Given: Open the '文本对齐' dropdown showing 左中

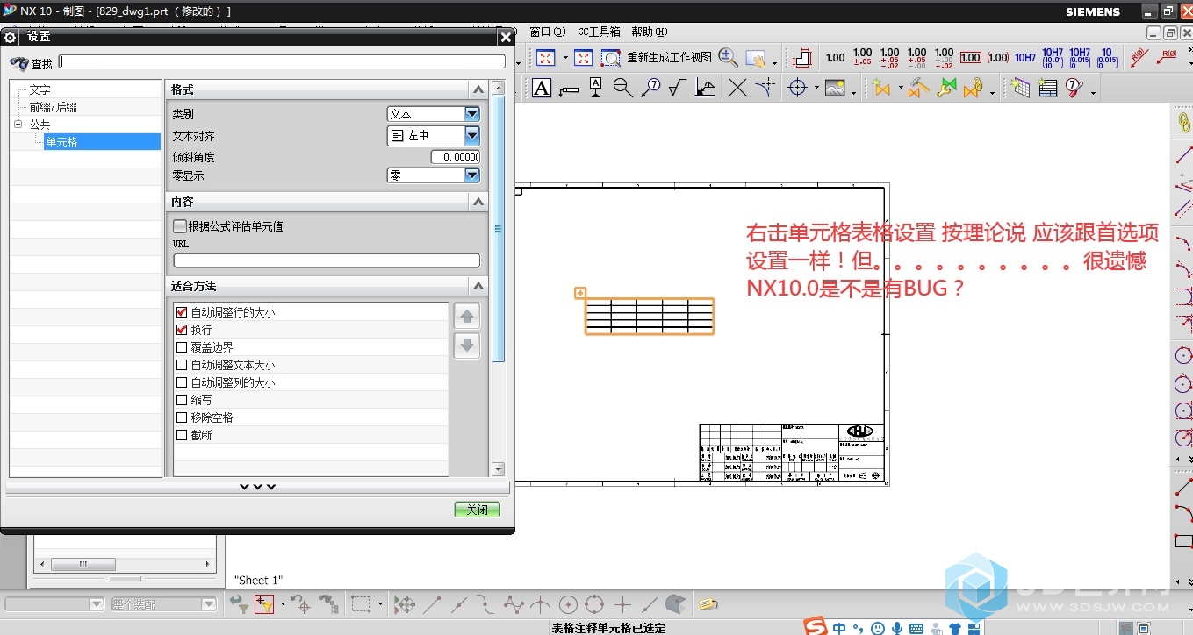Looking at the screenshot, I should point(434,136).
